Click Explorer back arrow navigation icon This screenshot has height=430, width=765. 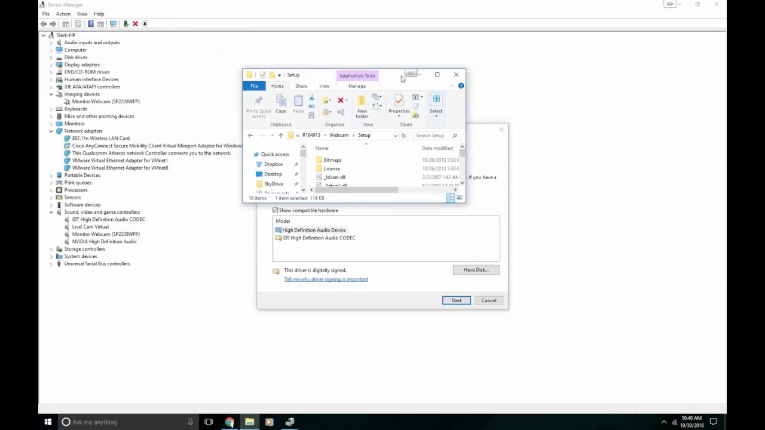click(250, 136)
